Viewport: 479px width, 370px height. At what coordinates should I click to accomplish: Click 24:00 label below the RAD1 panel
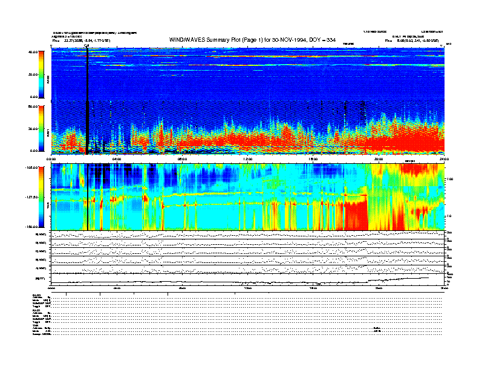click(444, 159)
